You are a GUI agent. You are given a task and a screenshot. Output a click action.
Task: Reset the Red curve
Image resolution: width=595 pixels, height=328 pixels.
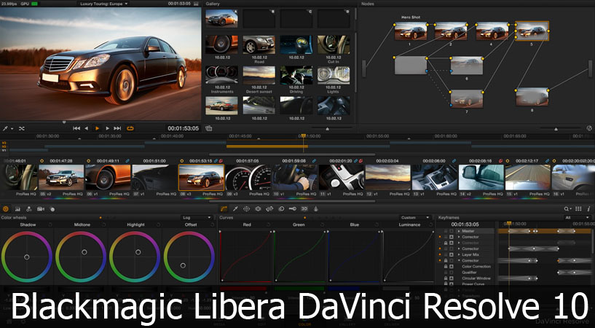point(269,224)
